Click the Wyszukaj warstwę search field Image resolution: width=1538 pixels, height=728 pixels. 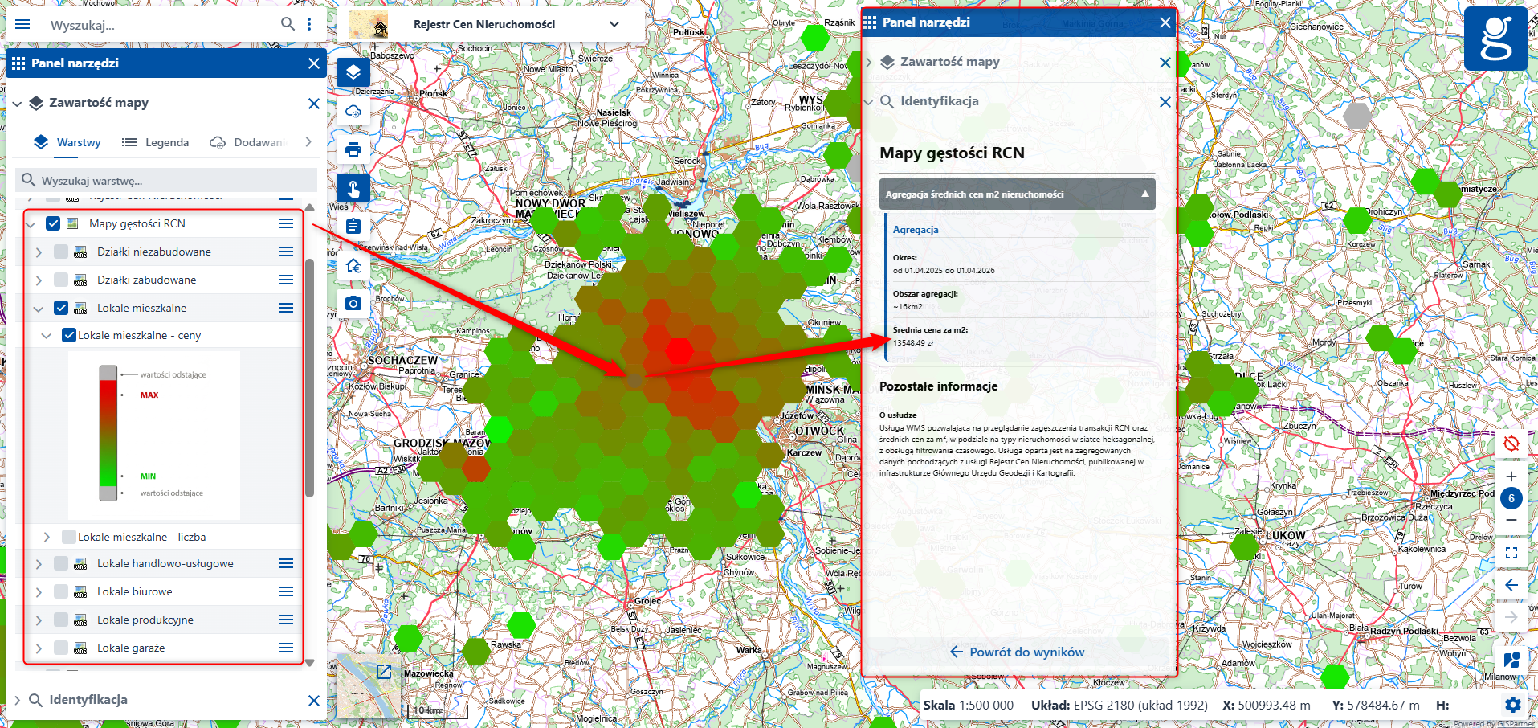169,181
